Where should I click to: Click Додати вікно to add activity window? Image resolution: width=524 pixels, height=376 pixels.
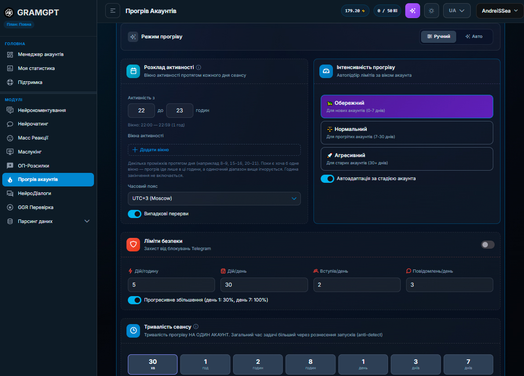tap(214, 150)
